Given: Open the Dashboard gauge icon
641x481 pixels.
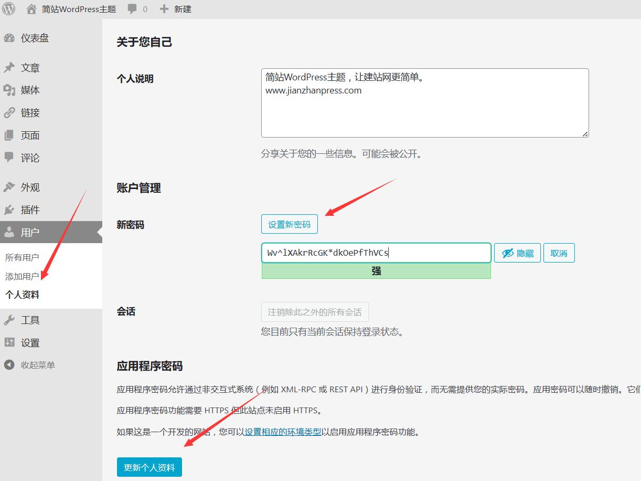Looking at the screenshot, I should tap(9, 38).
